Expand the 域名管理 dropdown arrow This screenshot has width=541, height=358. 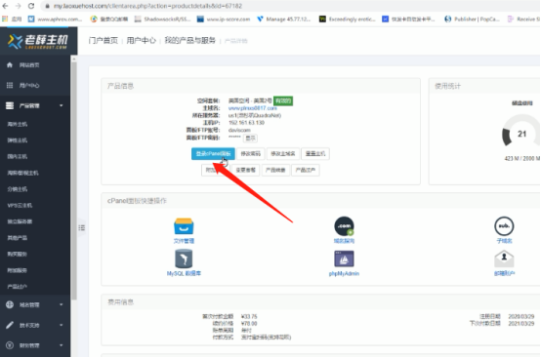pos(62,304)
